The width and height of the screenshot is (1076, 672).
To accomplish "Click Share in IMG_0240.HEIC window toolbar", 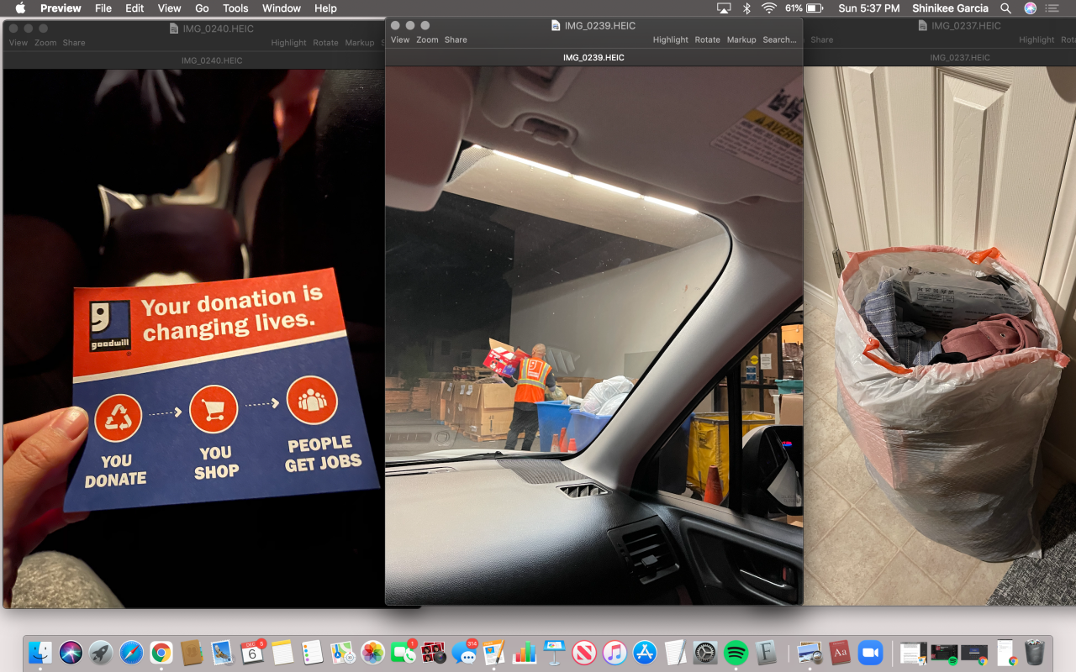I will click(74, 43).
